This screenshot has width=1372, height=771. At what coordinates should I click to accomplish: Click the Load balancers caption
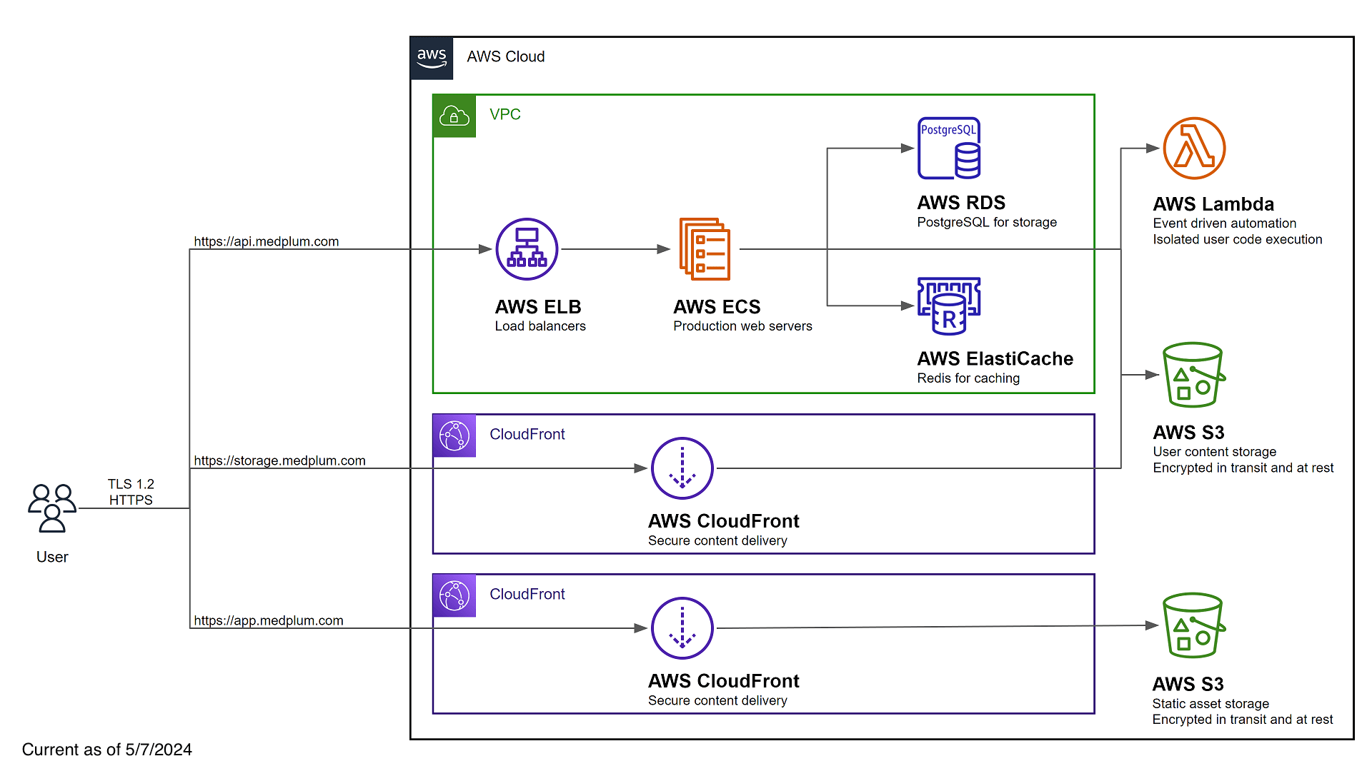pyautogui.click(x=540, y=326)
